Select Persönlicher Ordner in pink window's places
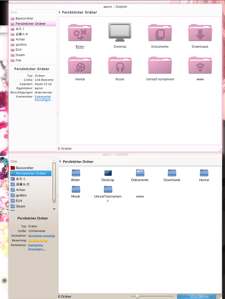The height and width of the screenshot is (299, 225). pyautogui.click(x=33, y=24)
